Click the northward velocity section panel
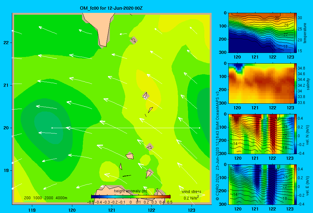Viewport: 313px width, 213px height. [261, 134]
